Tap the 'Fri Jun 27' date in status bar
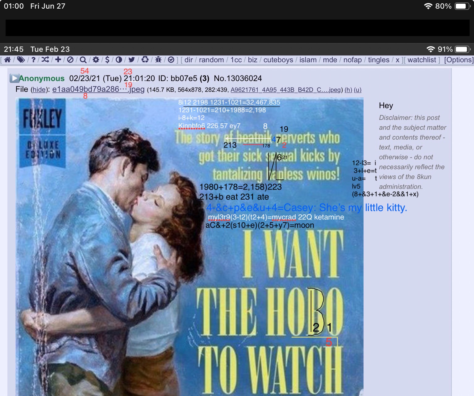 click(x=48, y=6)
